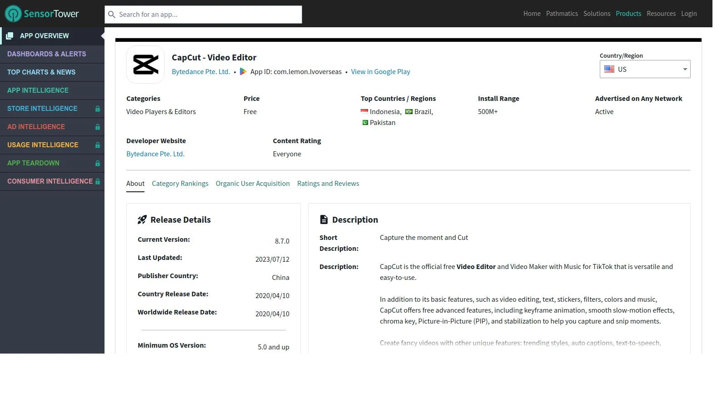Screen dimensions: 727x409
Task: Click the Consumer Intelligence lock icon
Action: (x=97, y=181)
